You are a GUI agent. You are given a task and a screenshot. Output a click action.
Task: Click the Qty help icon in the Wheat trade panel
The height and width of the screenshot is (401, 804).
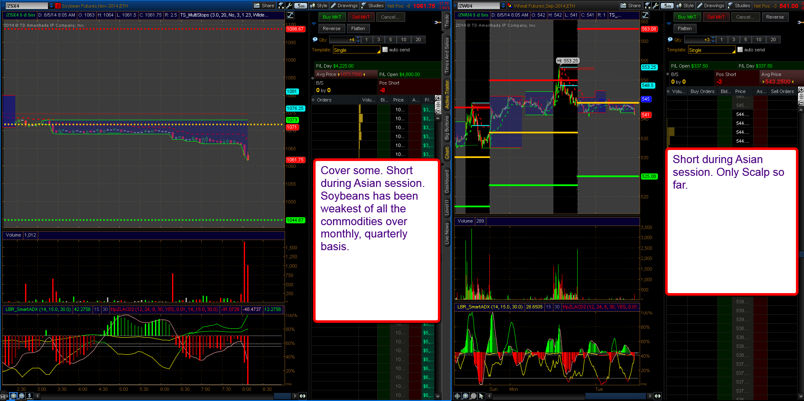pos(670,40)
